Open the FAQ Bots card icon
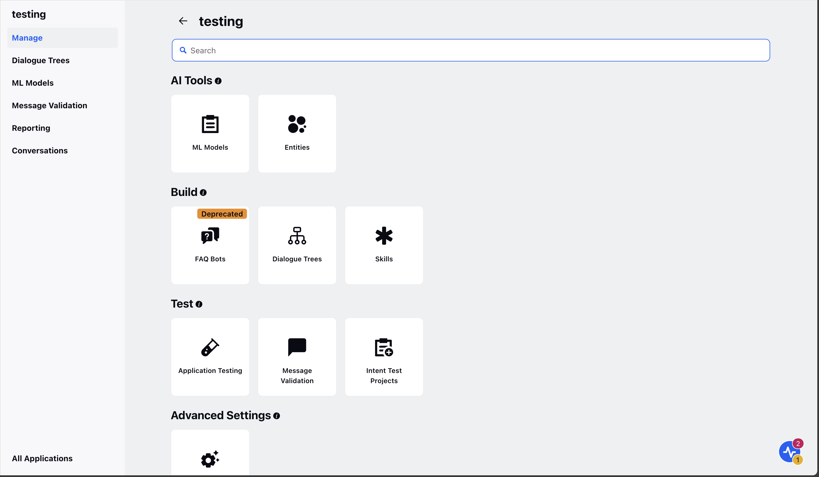Image resolution: width=819 pixels, height=477 pixels. [210, 236]
